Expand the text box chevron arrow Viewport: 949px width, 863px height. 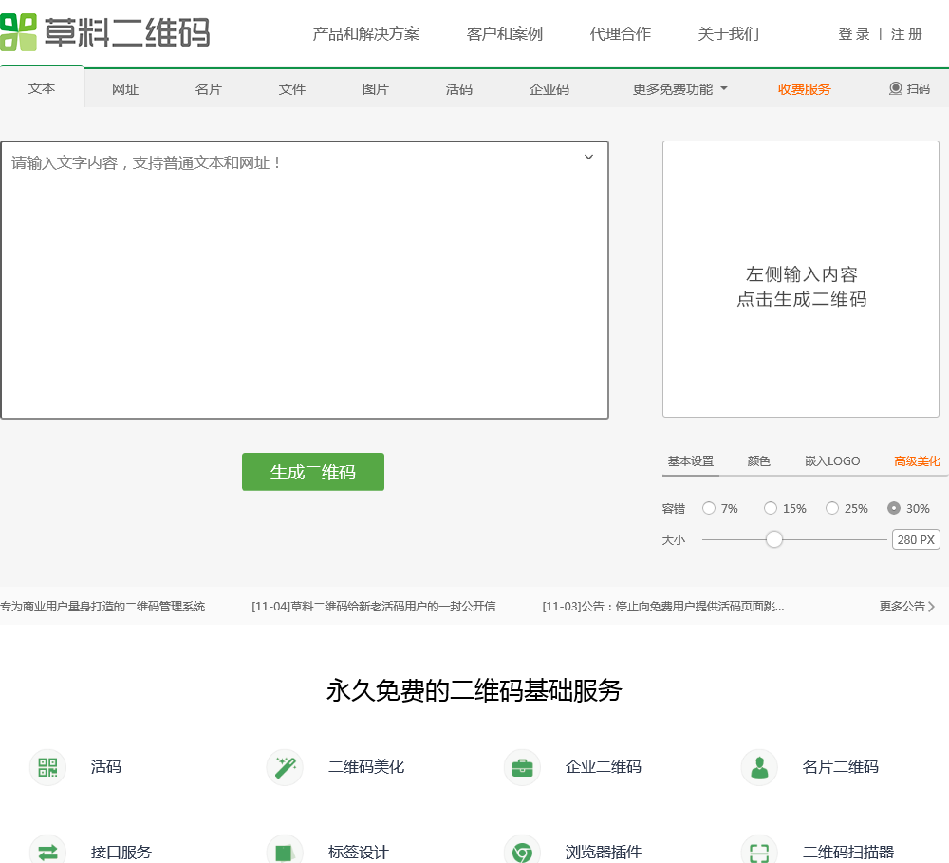point(588,158)
